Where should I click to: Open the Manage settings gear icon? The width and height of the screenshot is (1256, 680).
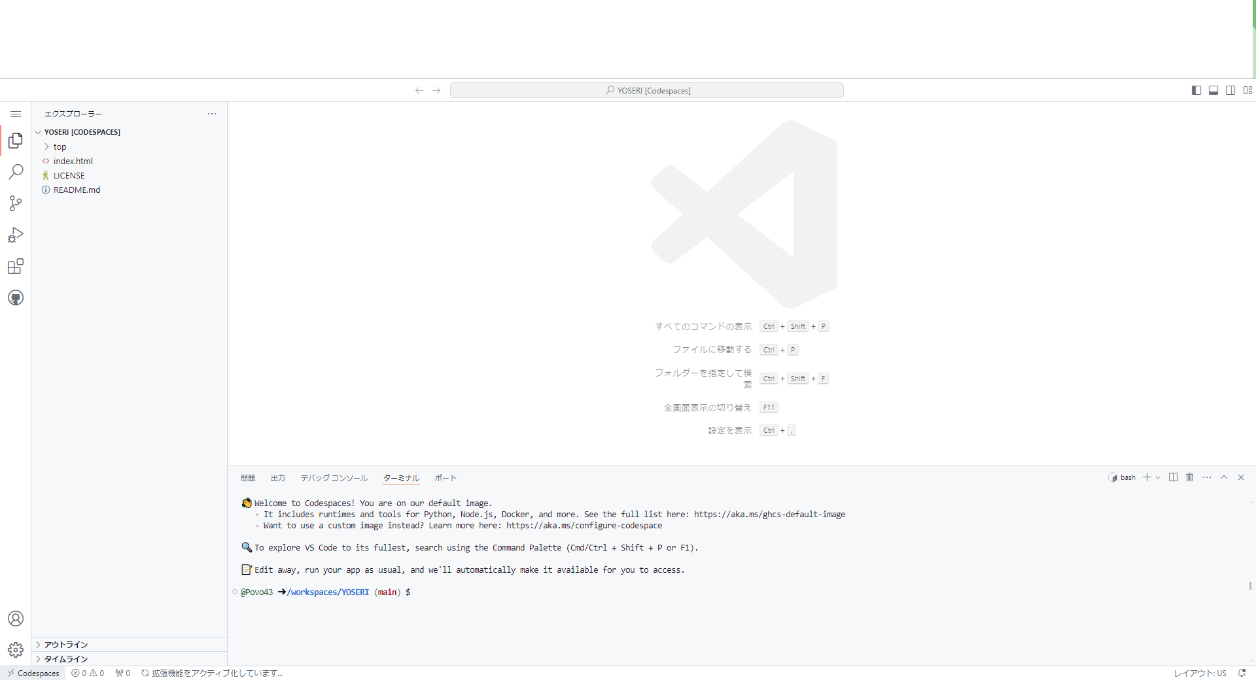(16, 650)
